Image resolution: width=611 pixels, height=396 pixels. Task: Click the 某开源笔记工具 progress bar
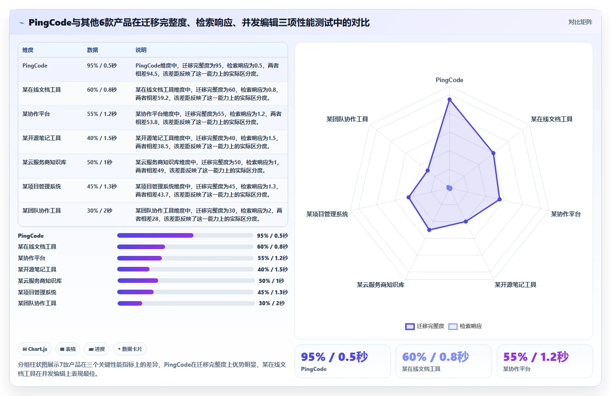coord(185,270)
